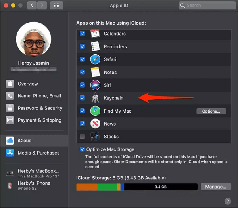Click the Calendars label text
This screenshot has height=208, width=238.
coord(115,34)
